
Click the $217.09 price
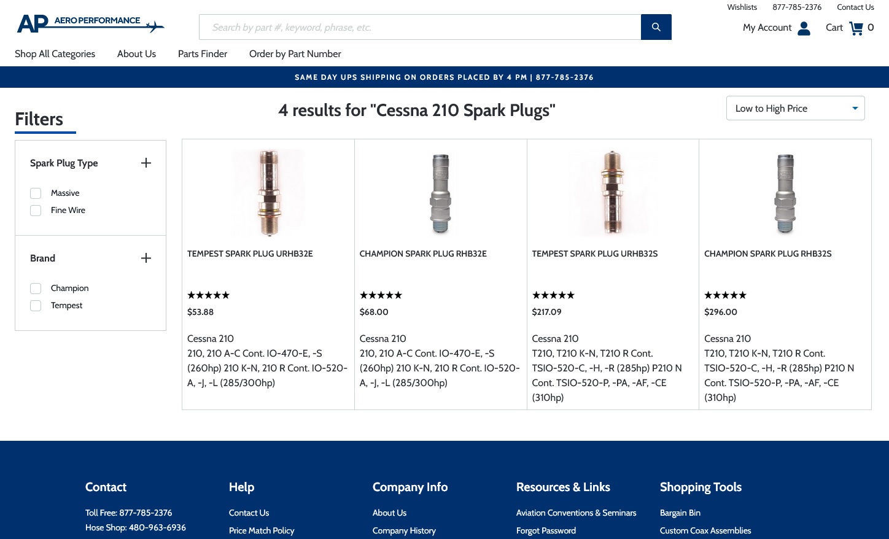[546, 312]
